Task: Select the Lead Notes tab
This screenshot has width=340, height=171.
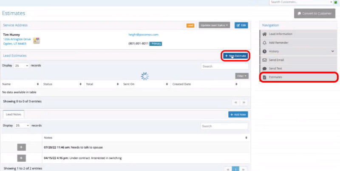Action: [x=14, y=114]
